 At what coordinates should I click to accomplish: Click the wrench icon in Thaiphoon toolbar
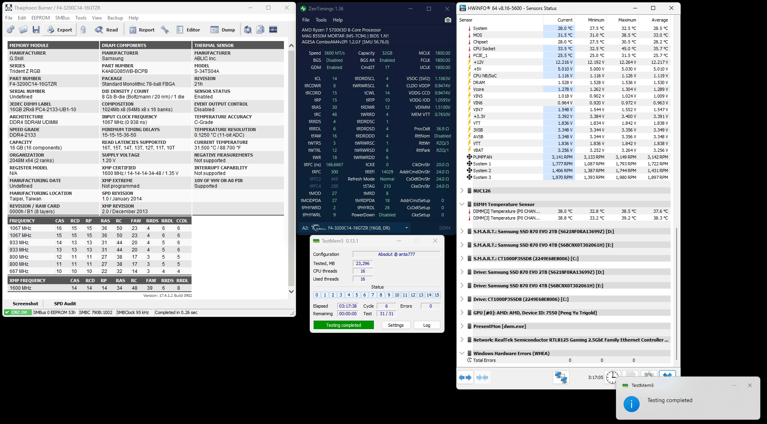point(165,30)
